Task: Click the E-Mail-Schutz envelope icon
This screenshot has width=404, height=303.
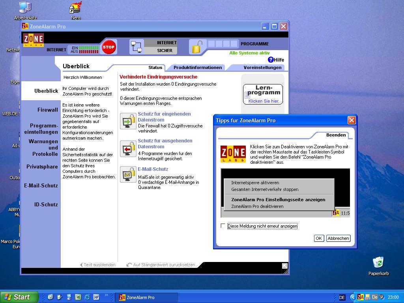Action: pos(128,174)
